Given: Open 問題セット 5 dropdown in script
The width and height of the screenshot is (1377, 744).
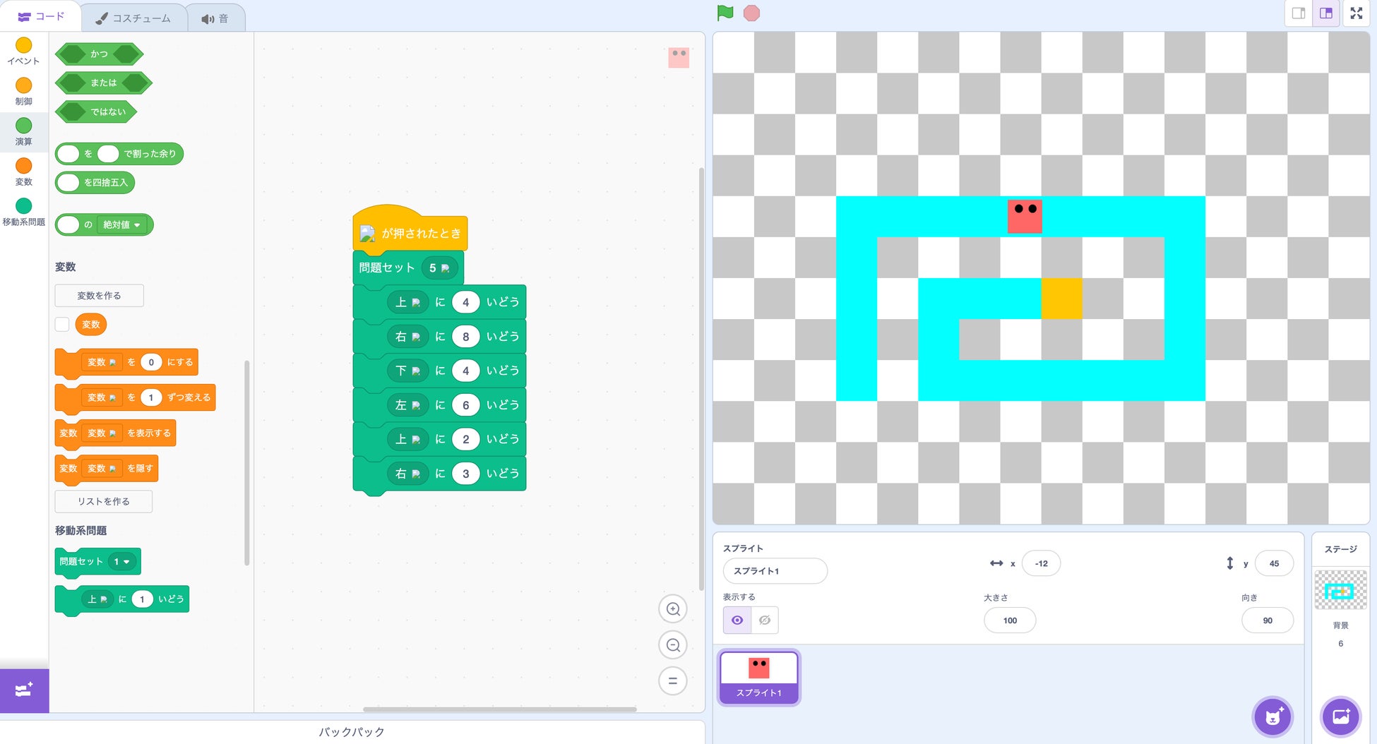Looking at the screenshot, I should (x=439, y=268).
